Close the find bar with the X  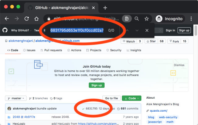147,30
